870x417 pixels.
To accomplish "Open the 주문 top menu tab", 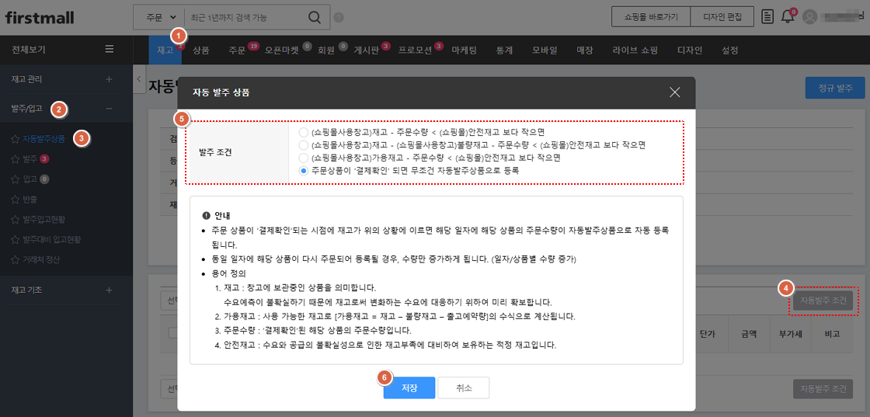I will click(x=237, y=50).
